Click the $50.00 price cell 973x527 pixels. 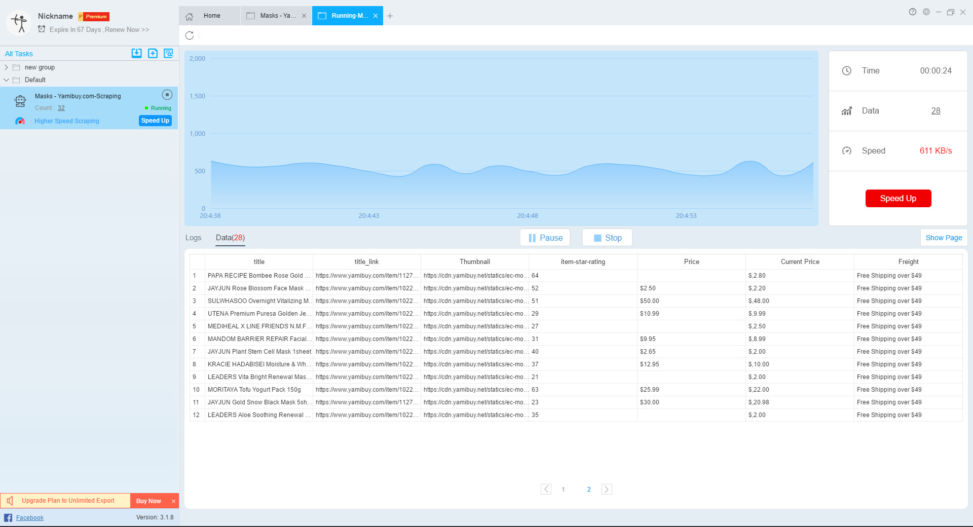pyautogui.click(x=691, y=301)
